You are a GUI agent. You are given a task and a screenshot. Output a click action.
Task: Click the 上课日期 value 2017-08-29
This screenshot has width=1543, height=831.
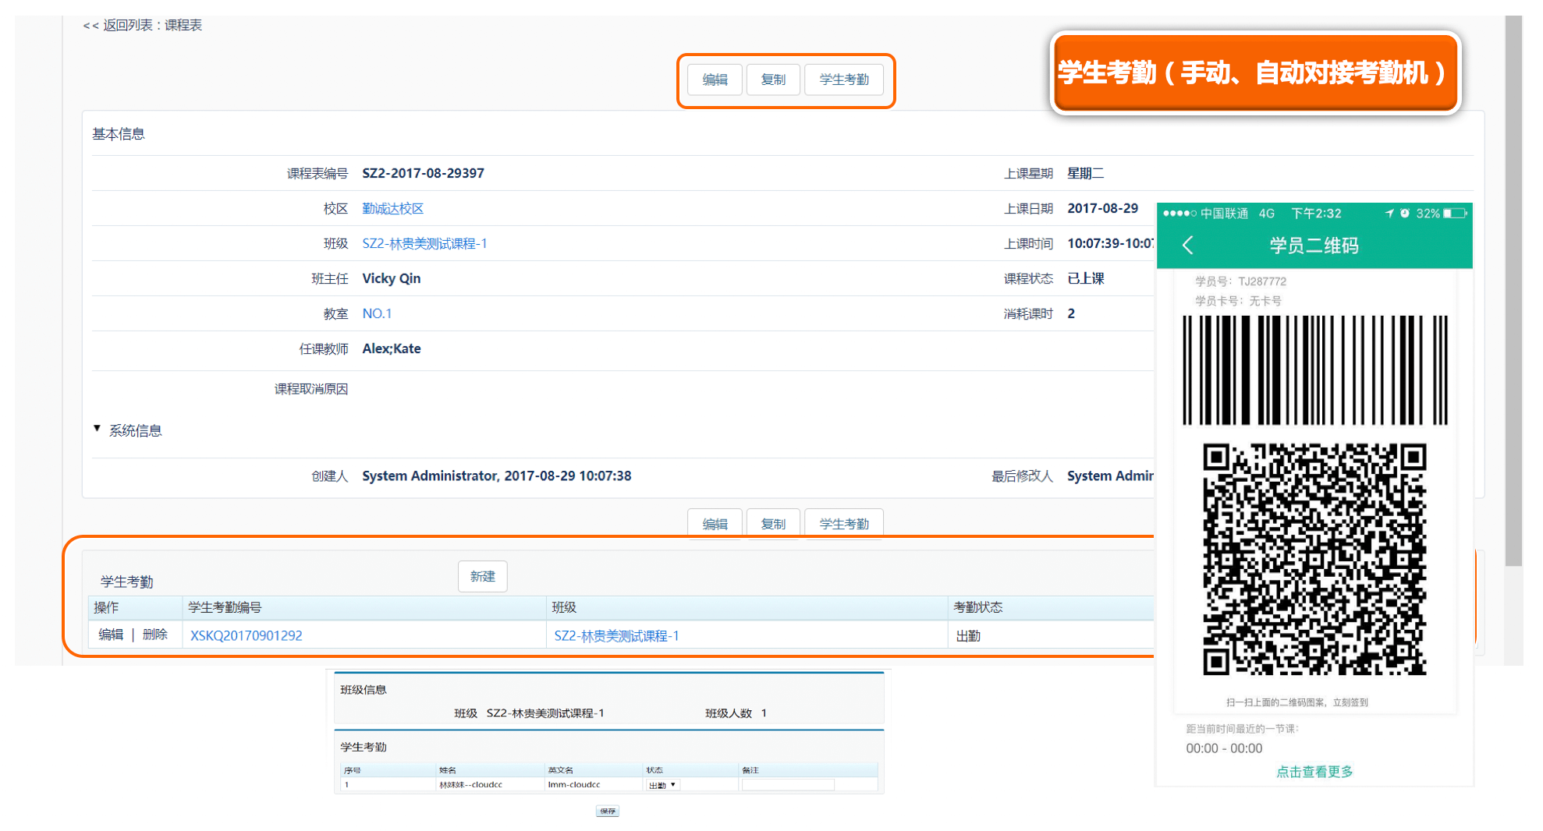click(1102, 208)
